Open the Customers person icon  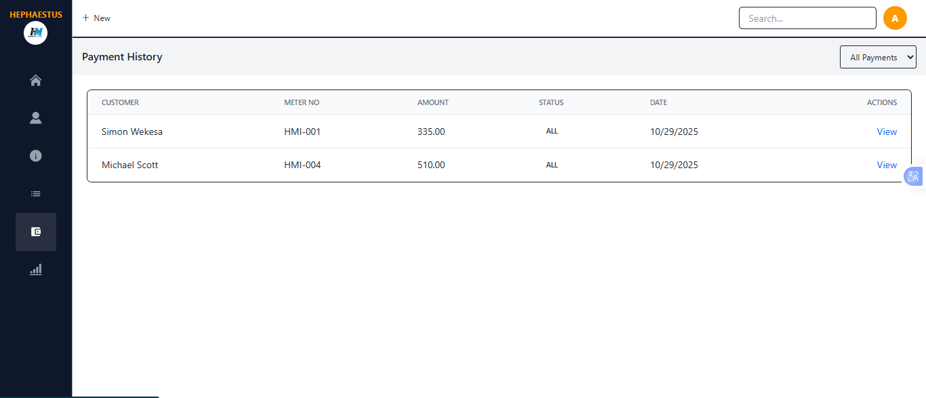pos(36,118)
